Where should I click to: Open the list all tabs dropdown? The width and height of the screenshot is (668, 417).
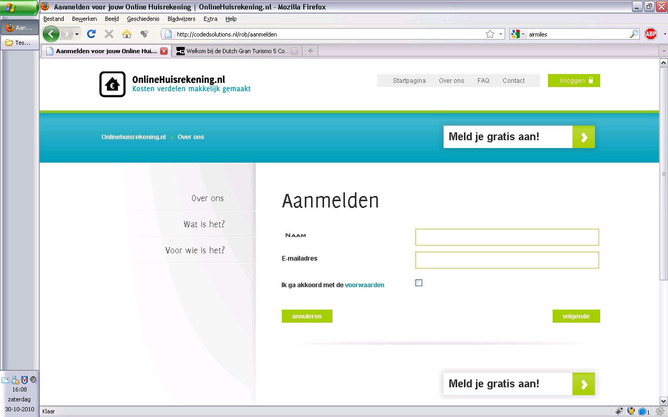(663, 51)
